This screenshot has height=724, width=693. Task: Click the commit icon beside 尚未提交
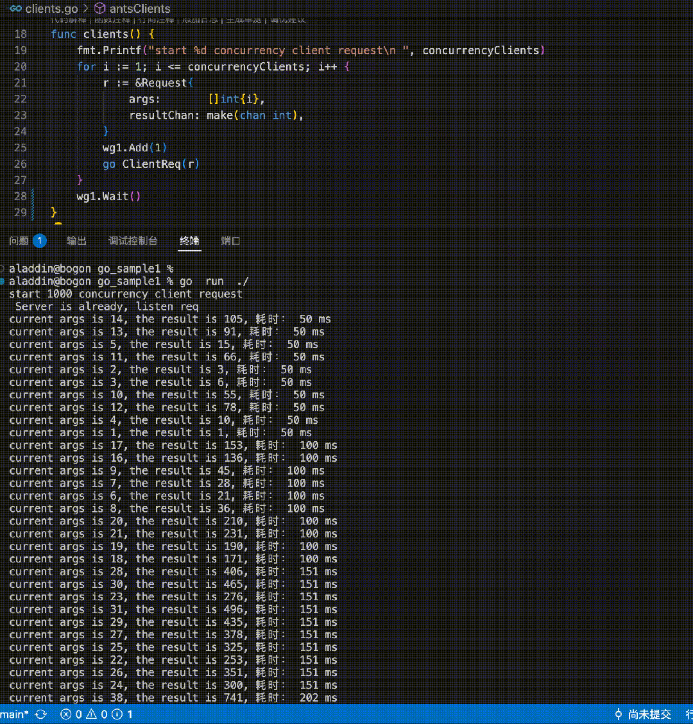coord(618,714)
